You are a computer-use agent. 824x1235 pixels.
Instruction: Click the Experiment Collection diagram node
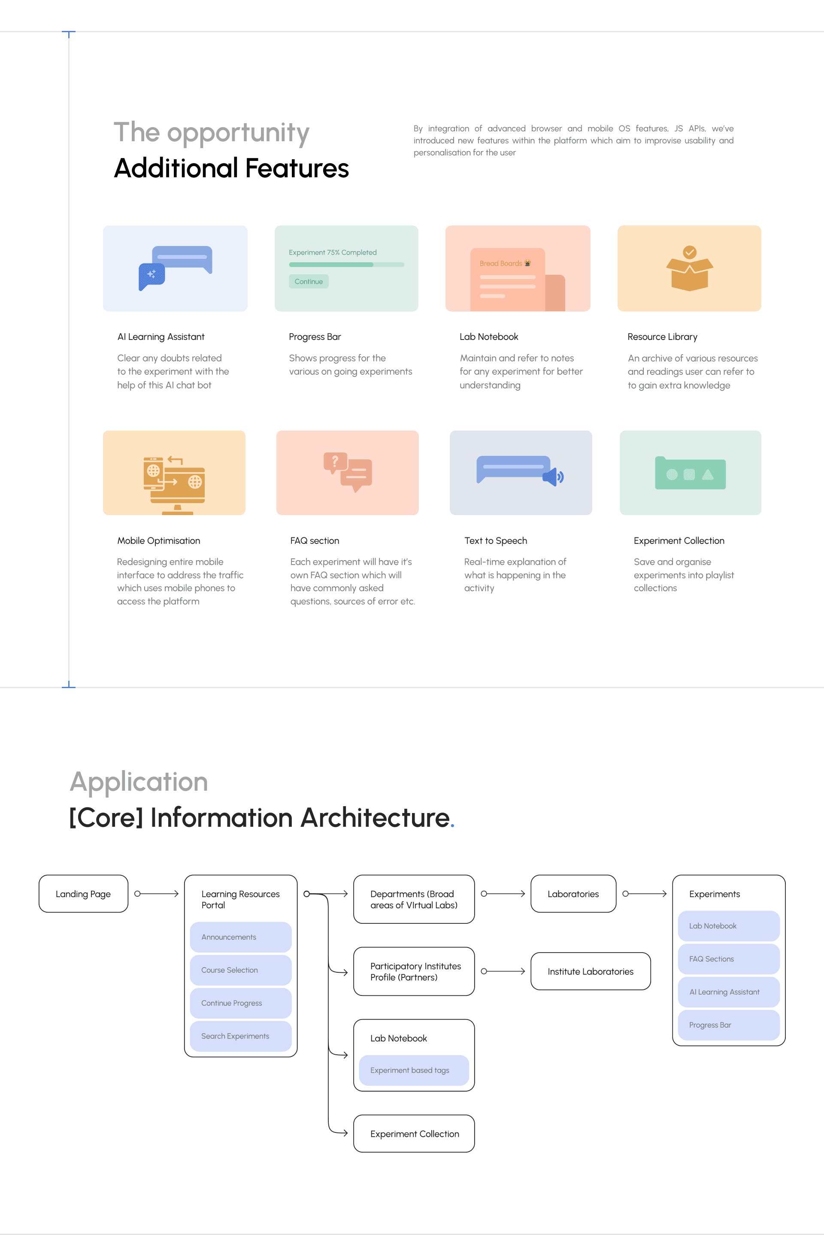[414, 1134]
